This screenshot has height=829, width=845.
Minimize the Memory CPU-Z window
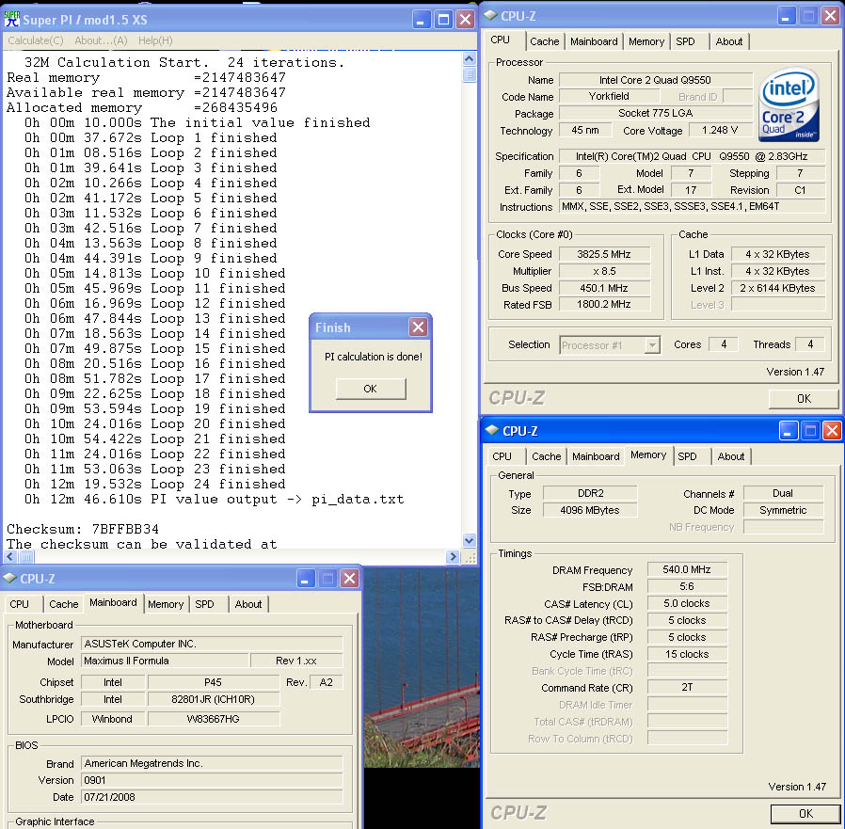pyautogui.click(x=788, y=431)
